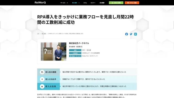Screen dimensions: 174x98
Task: Click the Shiba Park Hotel photo
Action: tap(54, 51)
